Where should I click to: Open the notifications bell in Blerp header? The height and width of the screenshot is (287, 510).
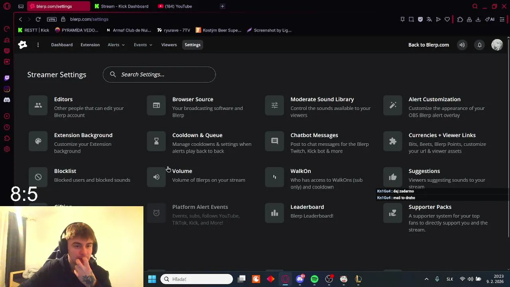[x=480, y=45]
